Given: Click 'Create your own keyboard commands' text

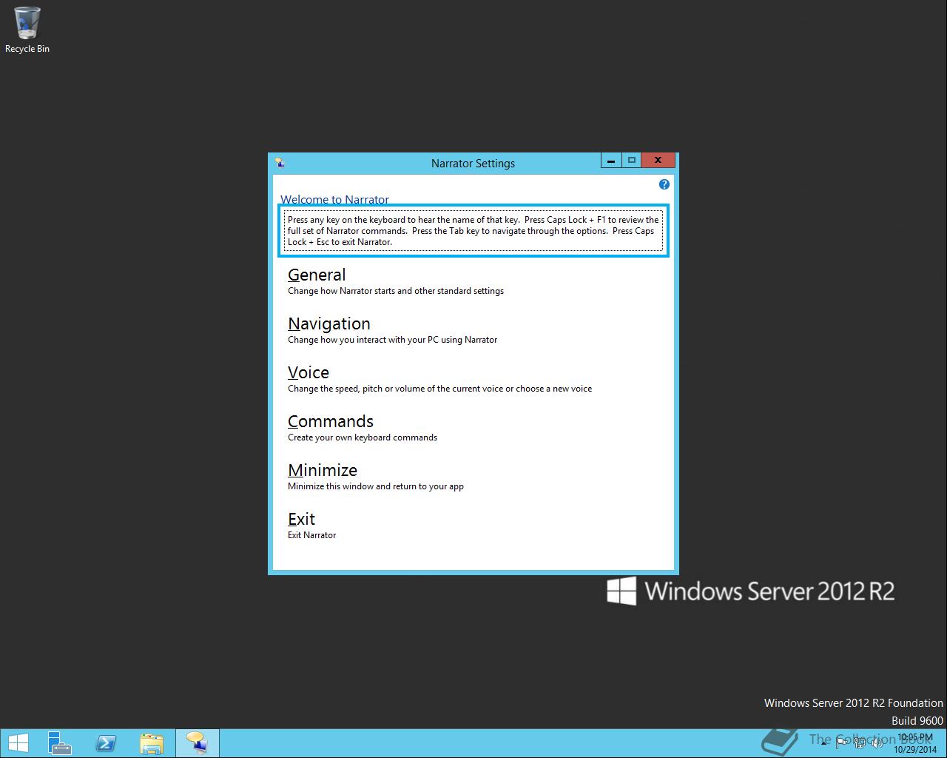Looking at the screenshot, I should pyautogui.click(x=363, y=437).
